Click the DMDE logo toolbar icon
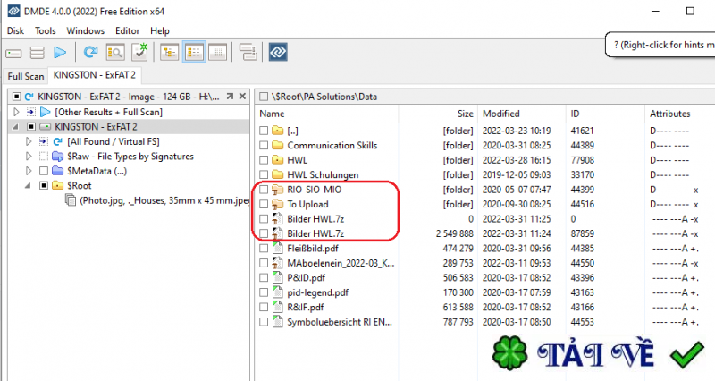 click(278, 52)
